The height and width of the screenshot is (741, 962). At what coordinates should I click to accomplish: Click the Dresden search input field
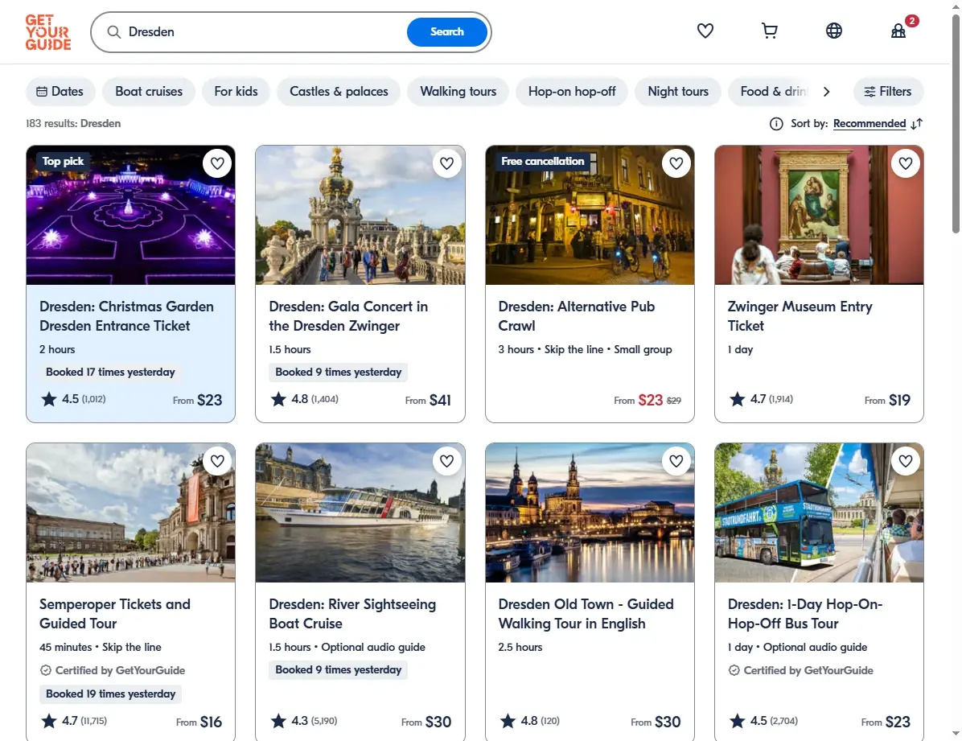coord(264,32)
